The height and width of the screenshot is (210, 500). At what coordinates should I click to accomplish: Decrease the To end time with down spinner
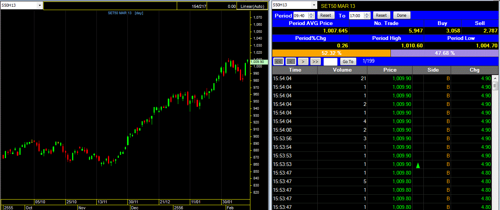click(367, 17)
